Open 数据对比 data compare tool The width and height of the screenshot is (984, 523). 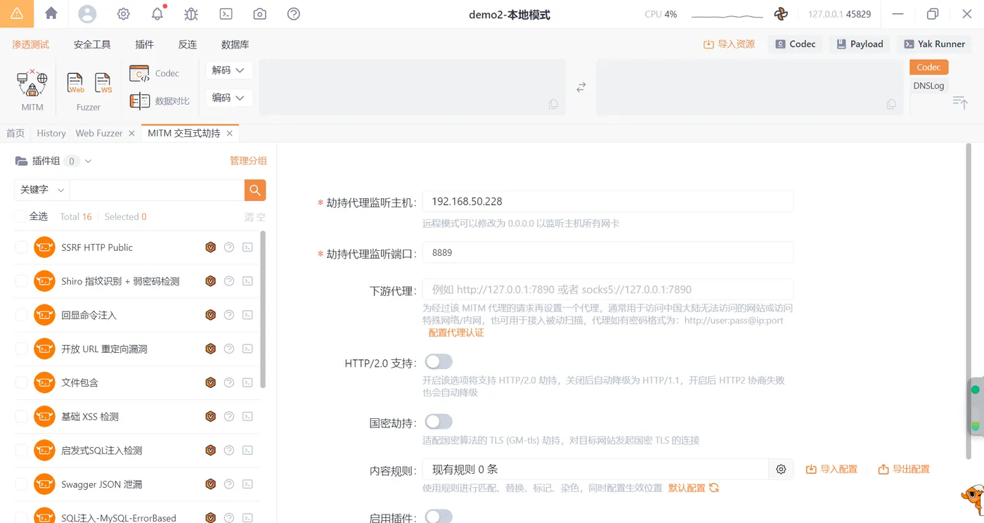[x=160, y=101]
